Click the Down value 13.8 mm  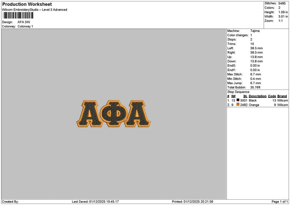tap(257, 61)
